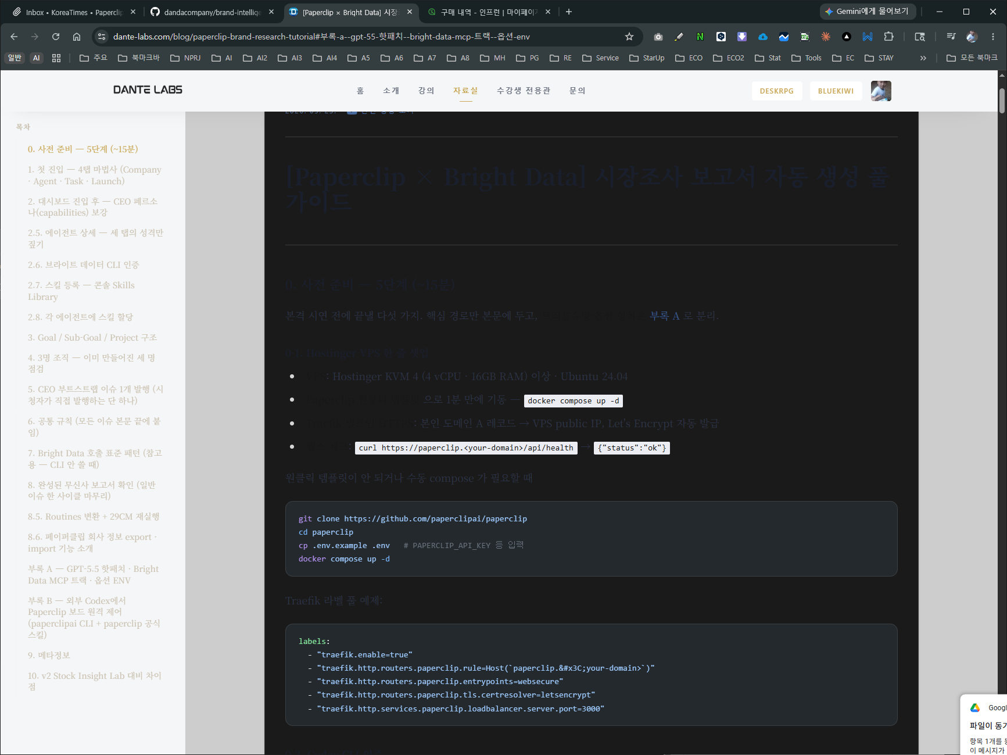View site information icon in address bar
The width and height of the screenshot is (1007, 755).
point(102,37)
